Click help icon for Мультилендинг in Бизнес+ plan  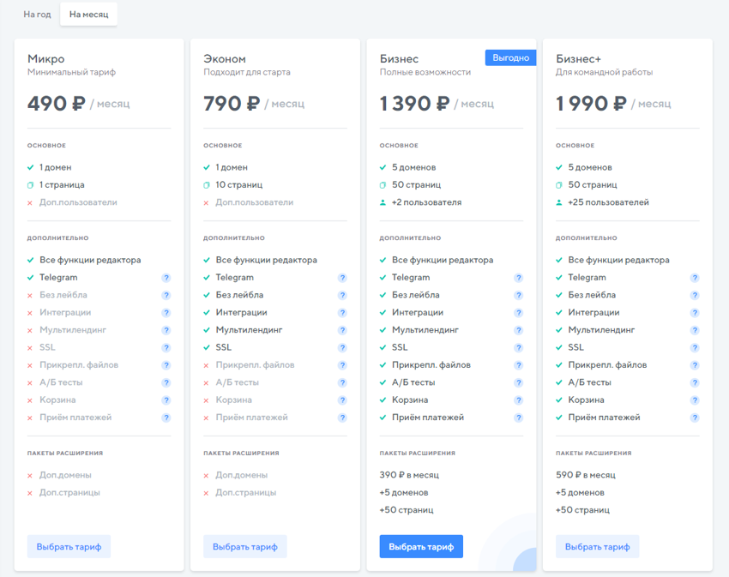click(x=695, y=330)
